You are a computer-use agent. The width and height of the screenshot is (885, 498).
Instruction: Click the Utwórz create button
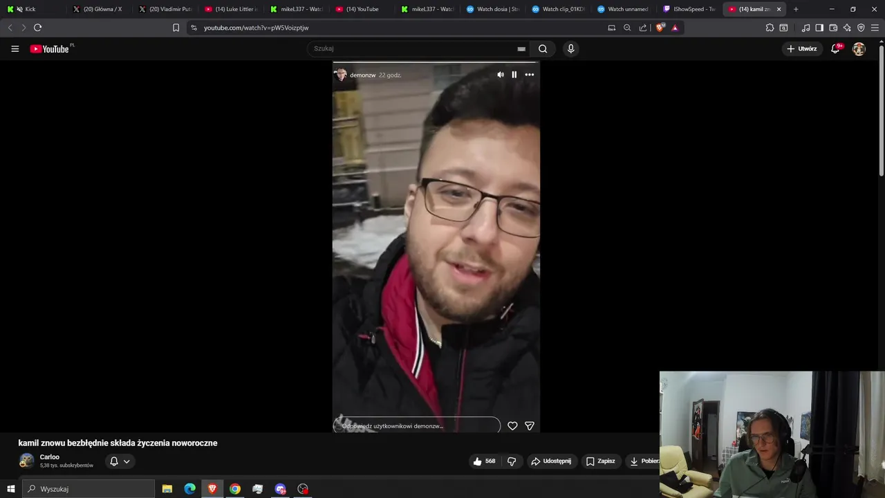point(802,49)
